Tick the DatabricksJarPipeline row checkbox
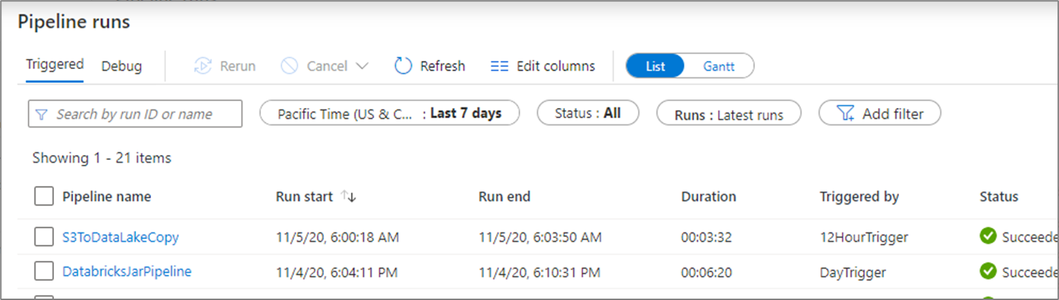The height and width of the screenshot is (300, 1059). [44, 271]
